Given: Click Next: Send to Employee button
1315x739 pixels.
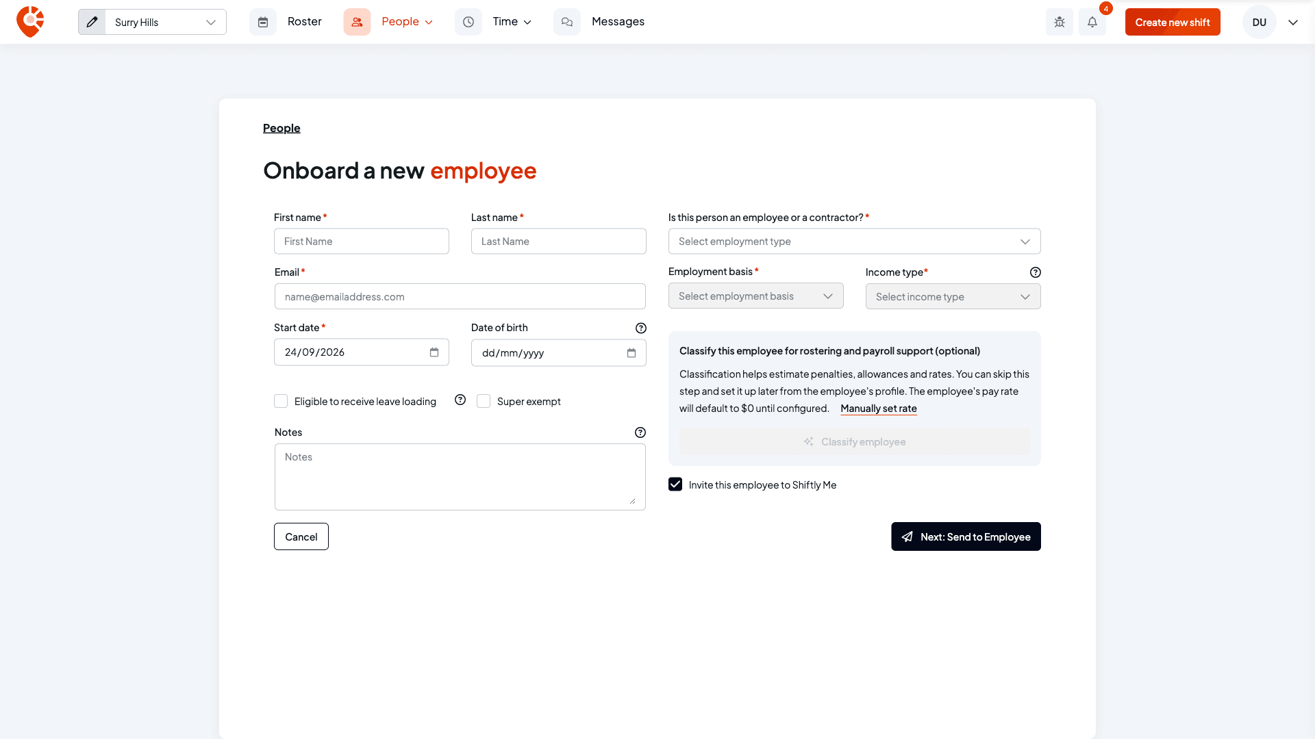Looking at the screenshot, I should point(966,536).
